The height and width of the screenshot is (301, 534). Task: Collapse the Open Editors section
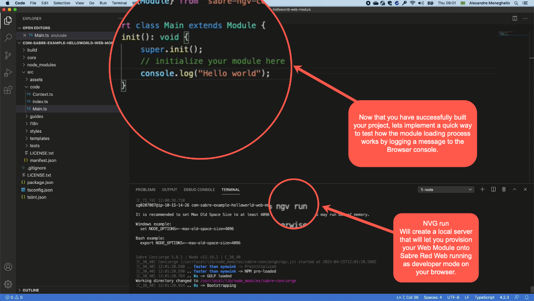click(36, 28)
